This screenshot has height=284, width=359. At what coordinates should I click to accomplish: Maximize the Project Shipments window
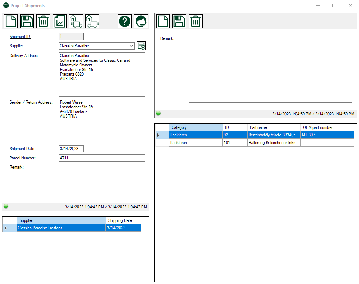pyautogui.click(x=334, y=5)
